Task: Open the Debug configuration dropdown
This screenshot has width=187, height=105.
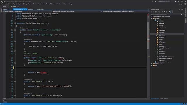Action: [x=5, y=6]
